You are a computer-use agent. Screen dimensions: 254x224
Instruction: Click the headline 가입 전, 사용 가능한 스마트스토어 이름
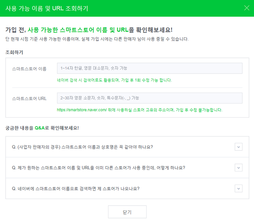tap(89, 30)
